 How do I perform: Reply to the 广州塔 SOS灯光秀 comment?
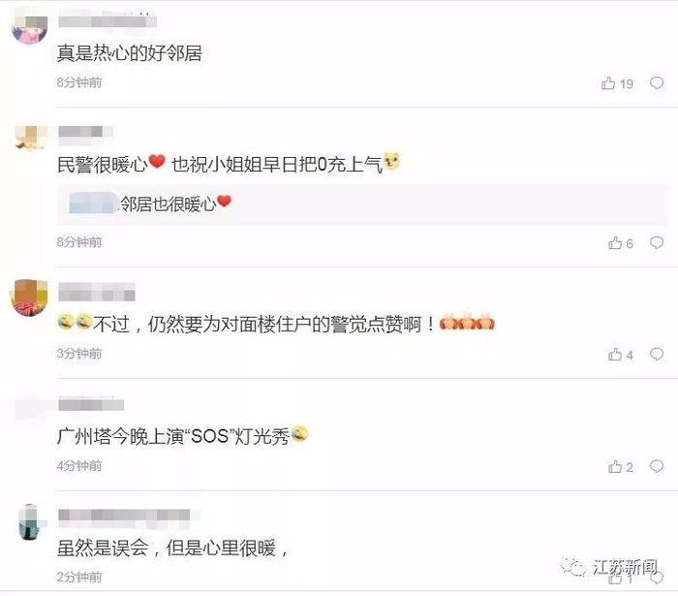pyautogui.click(x=657, y=466)
